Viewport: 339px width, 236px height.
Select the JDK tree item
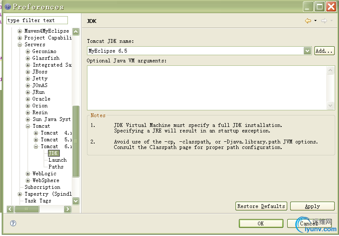click(x=53, y=153)
